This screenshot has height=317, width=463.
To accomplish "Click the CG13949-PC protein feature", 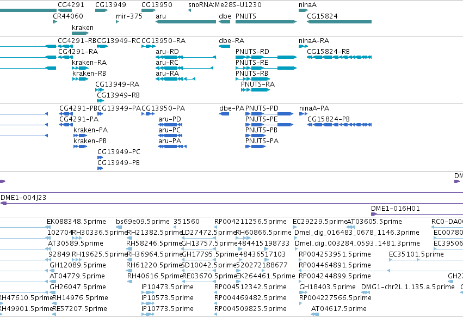I will point(100,157).
